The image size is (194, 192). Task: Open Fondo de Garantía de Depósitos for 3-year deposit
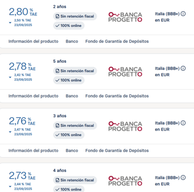(117, 150)
